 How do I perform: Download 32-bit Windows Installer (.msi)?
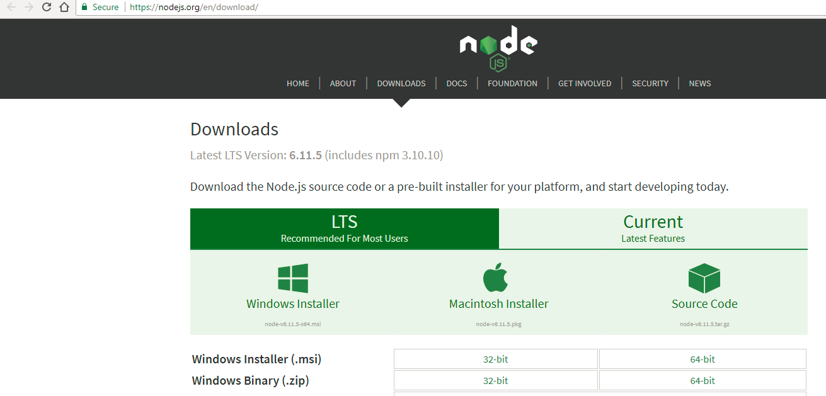(x=496, y=359)
